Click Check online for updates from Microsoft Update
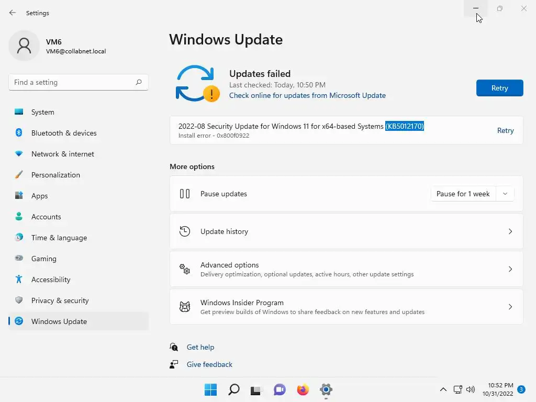The width and height of the screenshot is (536, 402). (307, 95)
